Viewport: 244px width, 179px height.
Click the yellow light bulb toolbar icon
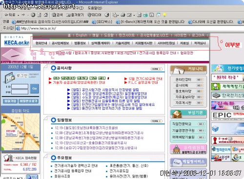pyautogui.click(x=164, y=15)
